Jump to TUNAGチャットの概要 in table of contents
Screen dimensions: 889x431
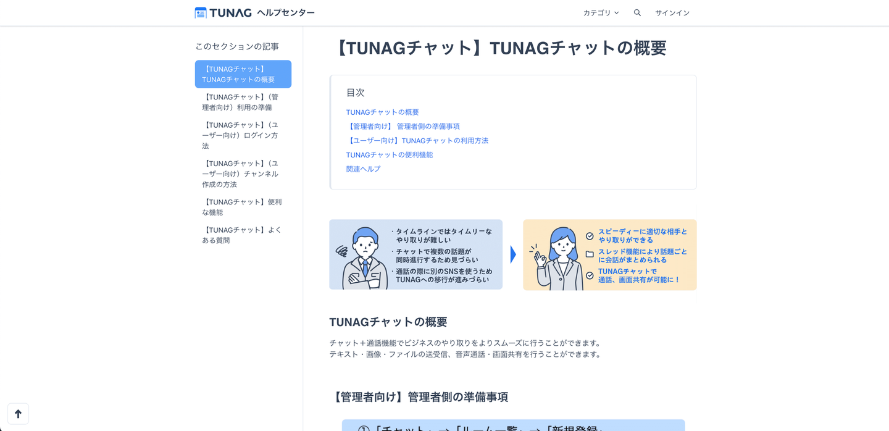click(x=382, y=112)
